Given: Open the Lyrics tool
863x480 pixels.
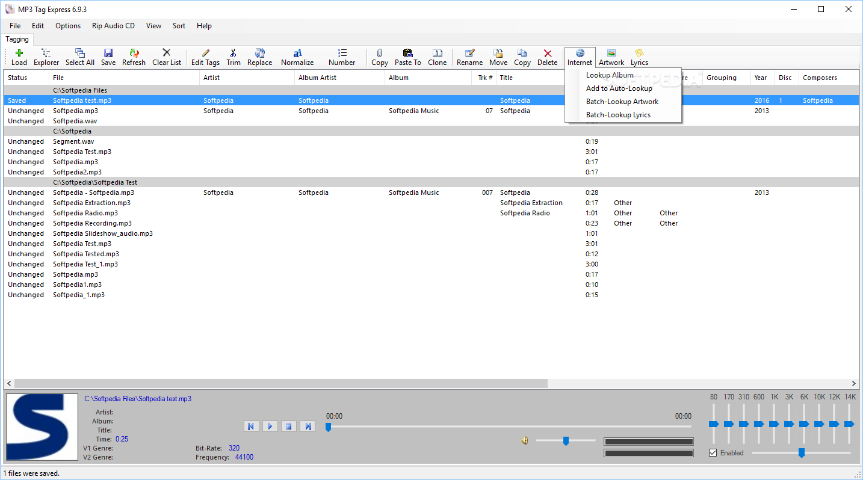Looking at the screenshot, I should pos(639,57).
